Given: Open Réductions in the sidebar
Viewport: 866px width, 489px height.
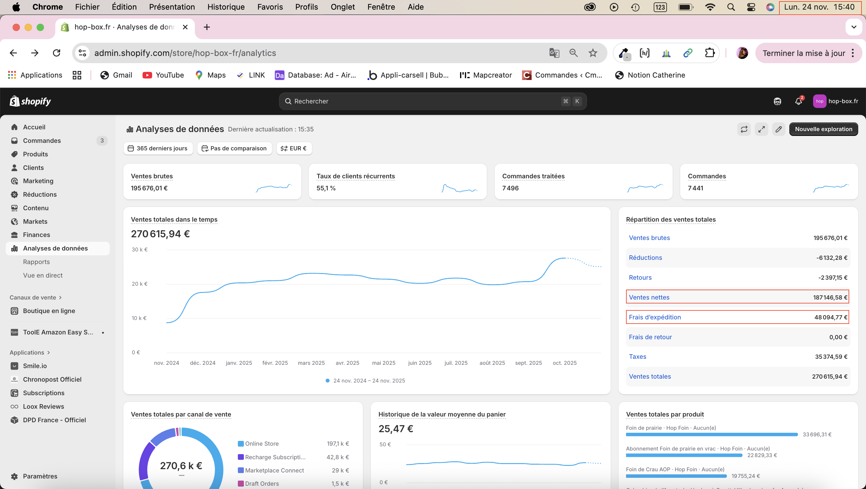Looking at the screenshot, I should click(40, 194).
